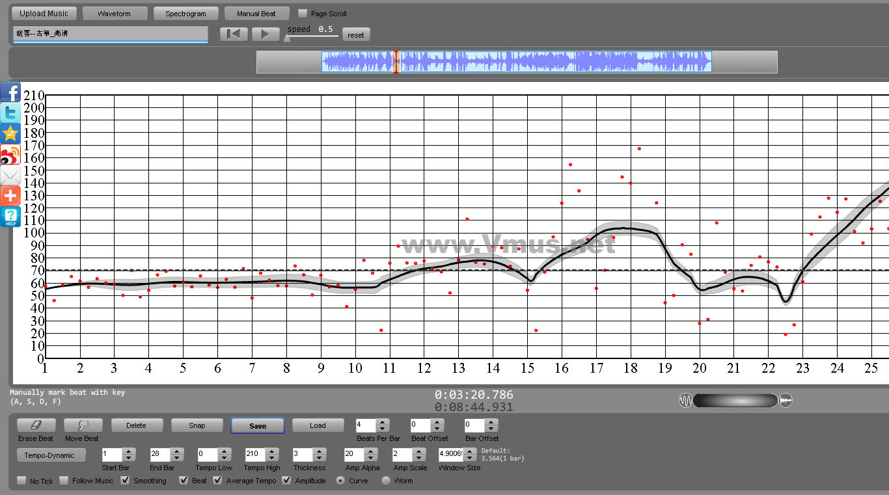Share via the Twitter icon

[x=10, y=113]
